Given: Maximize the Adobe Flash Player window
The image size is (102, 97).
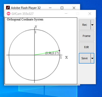Looking at the screenshot, I should (62, 8).
